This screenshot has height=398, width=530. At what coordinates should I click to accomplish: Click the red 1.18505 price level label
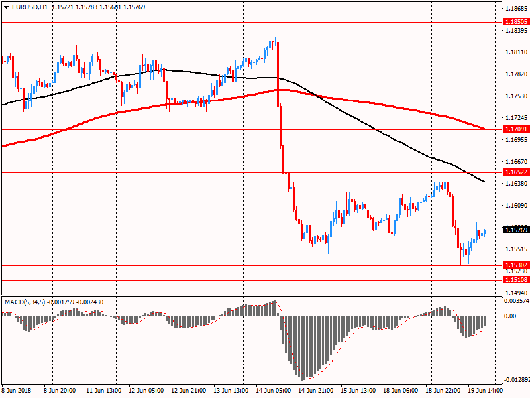coord(516,22)
